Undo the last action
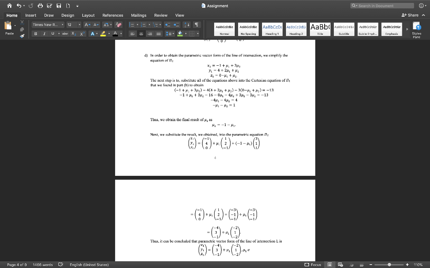The image size is (430, 268). tap(18, 5)
